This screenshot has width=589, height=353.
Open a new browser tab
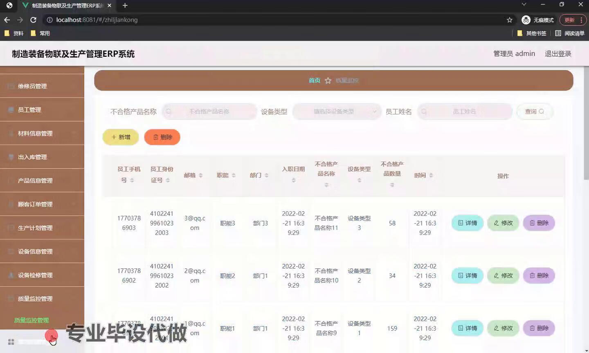tap(125, 5)
